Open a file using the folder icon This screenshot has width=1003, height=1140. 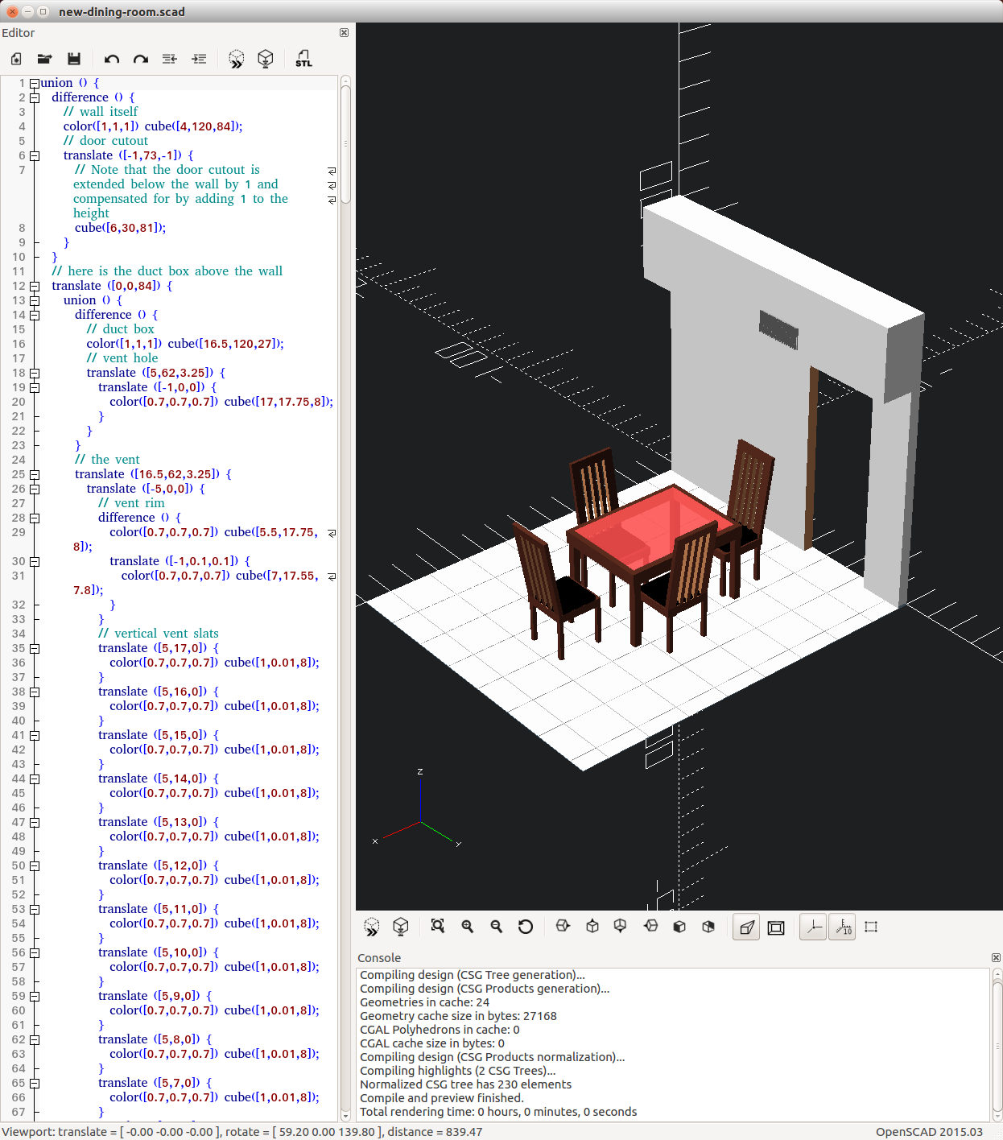coord(45,59)
